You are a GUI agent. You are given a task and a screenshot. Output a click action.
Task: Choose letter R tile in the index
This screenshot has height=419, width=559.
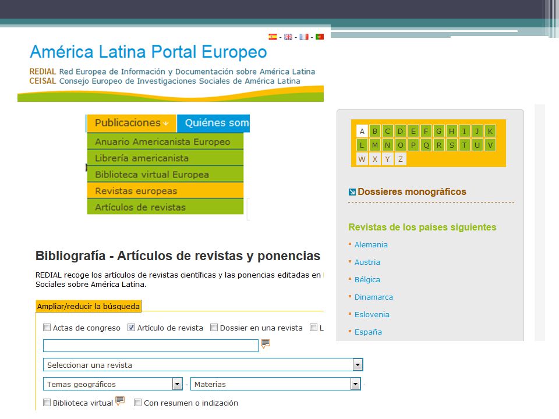(x=439, y=145)
